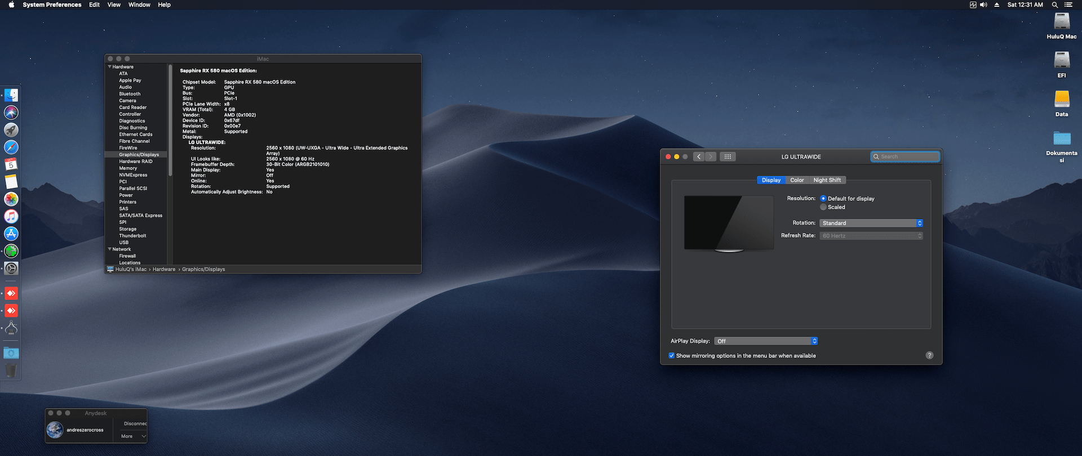Open Photos from the Dock
The width and height of the screenshot is (1082, 456).
pos(11,199)
